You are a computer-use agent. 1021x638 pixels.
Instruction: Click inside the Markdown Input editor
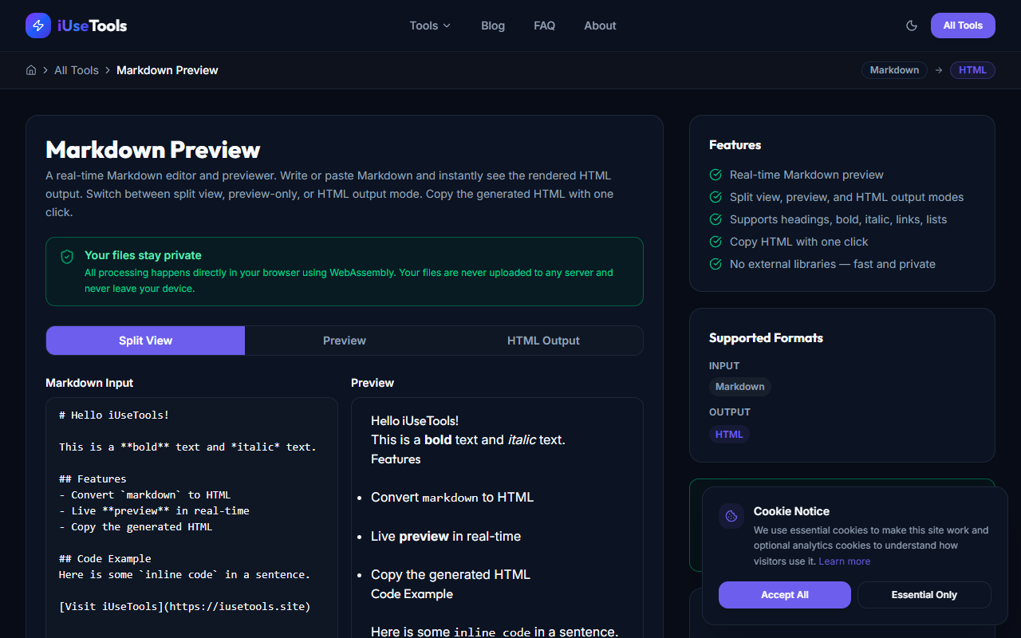[191, 510]
